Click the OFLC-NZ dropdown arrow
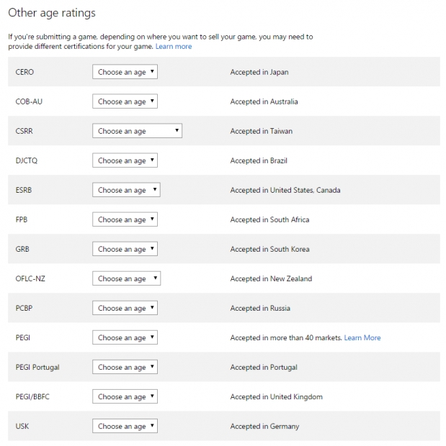This screenshot has width=446, height=446. 155,278
